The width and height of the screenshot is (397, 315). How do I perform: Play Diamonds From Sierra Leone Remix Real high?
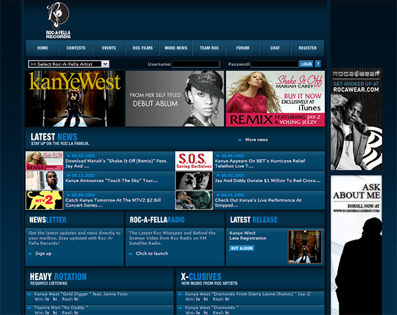click(x=227, y=299)
